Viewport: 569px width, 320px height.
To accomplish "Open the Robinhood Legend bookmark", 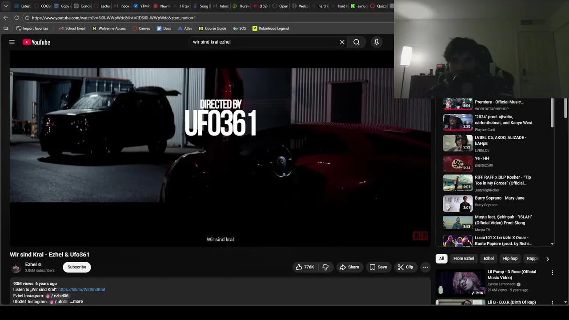I will coord(271,28).
